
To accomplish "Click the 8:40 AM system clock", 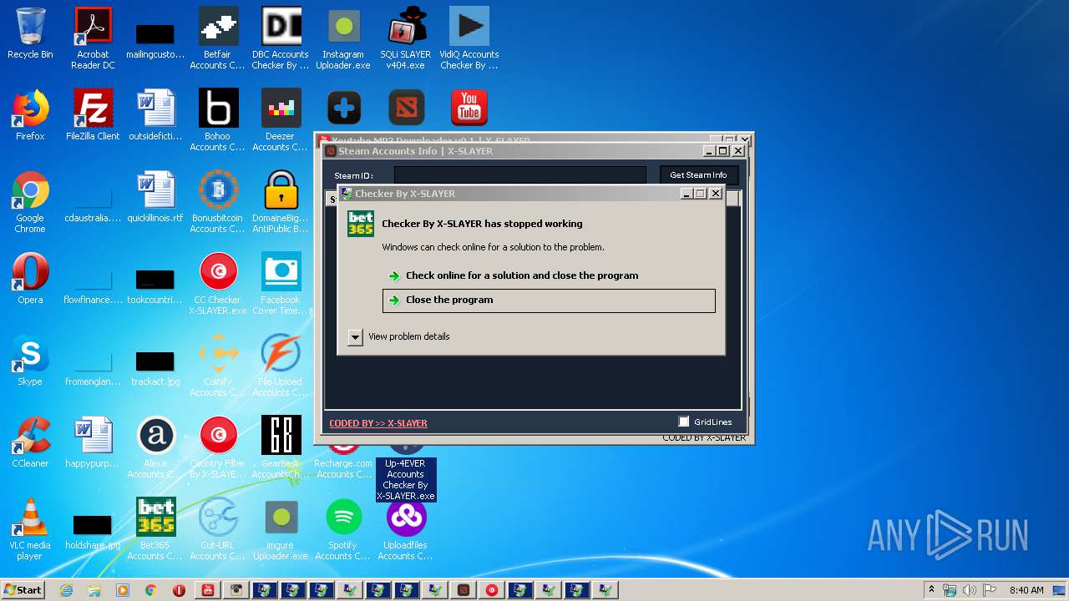I will pyautogui.click(x=1026, y=590).
